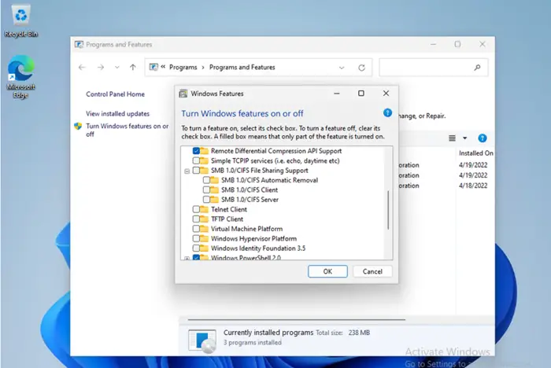
Task: Select the 4/18/2022 installed date
Action: point(473,186)
